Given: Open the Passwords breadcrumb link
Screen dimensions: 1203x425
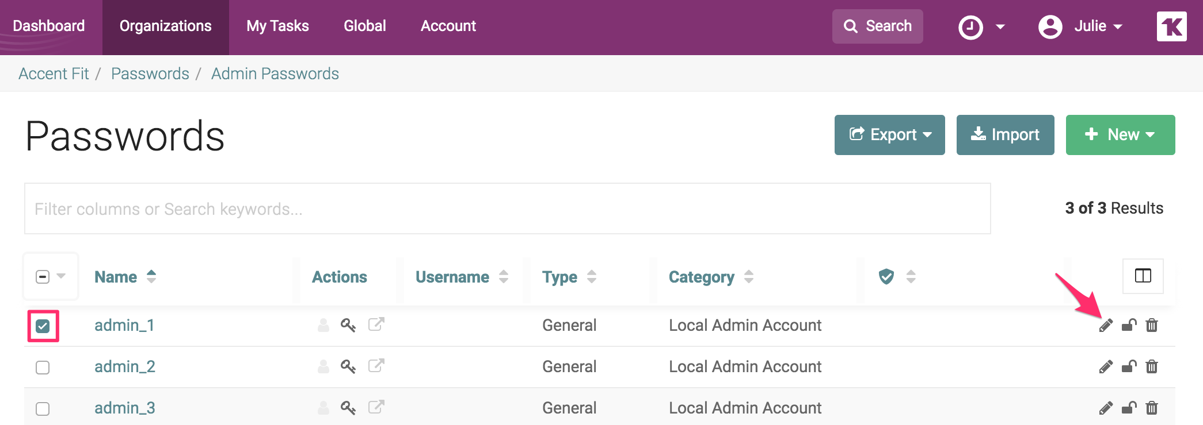Looking at the screenshot, I should coord(150,74).
